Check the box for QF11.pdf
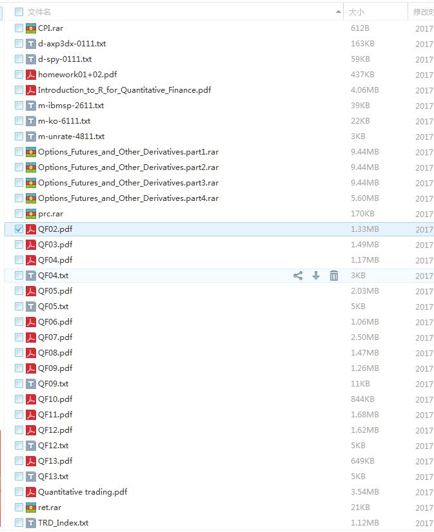The image size is (434, 532). pyautogui.click(x=19, y=415)
